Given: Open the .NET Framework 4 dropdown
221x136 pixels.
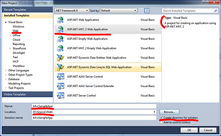Looking at the screenshot, I should coord(72,10).
